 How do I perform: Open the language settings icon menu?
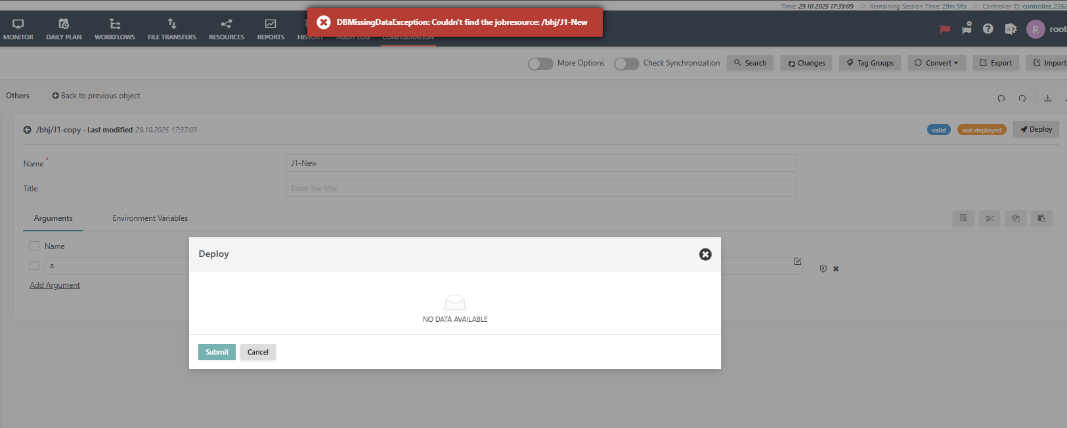(x=1011, y=29)
